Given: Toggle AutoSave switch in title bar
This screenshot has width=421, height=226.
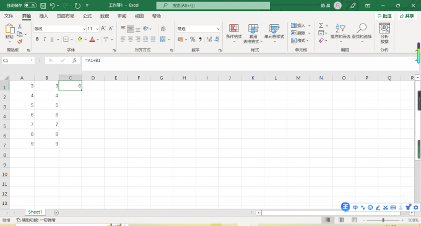Looking at the screenshot, I should click(x=30, y=5).
